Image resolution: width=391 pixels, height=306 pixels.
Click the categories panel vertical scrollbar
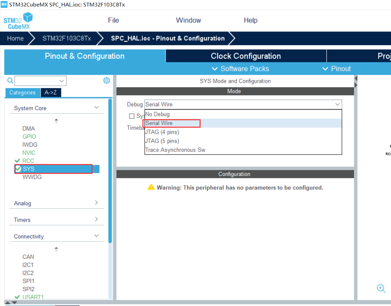pyautogui.click(x=110, y=171)
